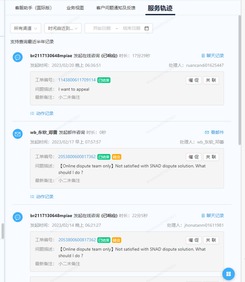The height and width of the screenshot is (282, 245).
Task: Expand the 所有渠道 channel dropdown
Action: [x=26, y=28]
